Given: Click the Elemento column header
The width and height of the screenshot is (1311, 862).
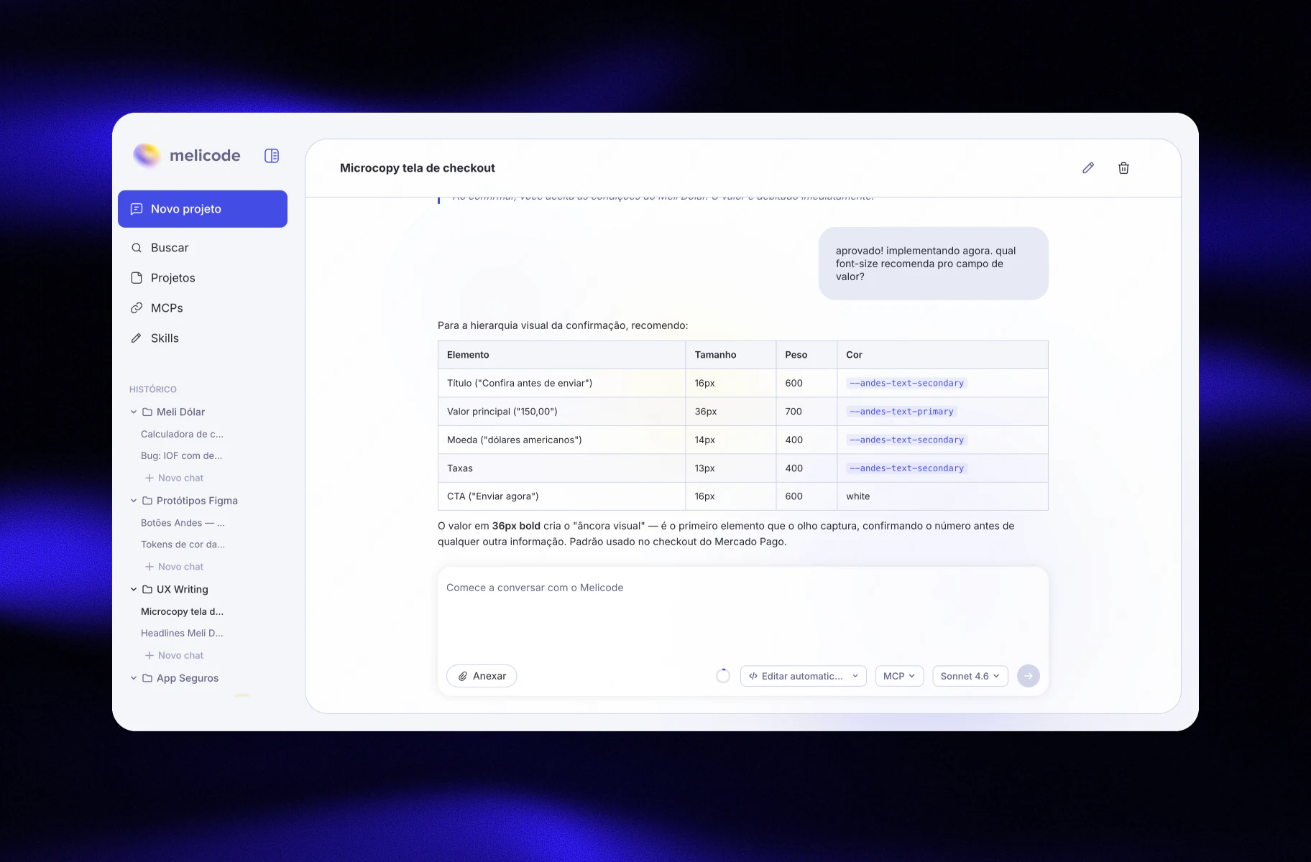Looking at the screenshot, I should point(561,355).
